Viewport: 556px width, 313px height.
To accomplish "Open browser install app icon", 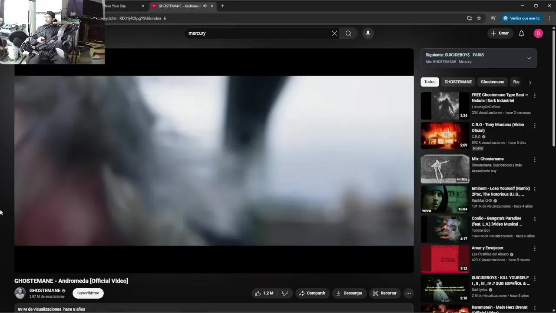I will tap(470, 18).
